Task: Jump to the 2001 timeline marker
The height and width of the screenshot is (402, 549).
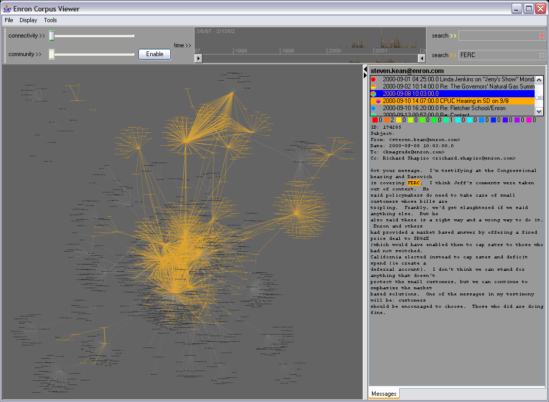Action: coord(381,51)
